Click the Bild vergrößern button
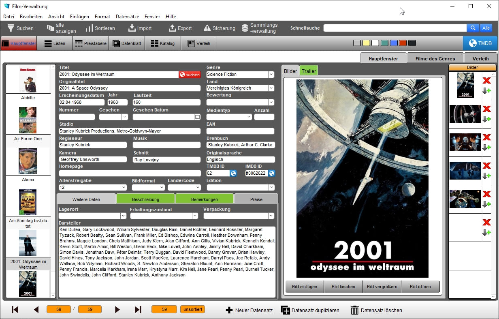Image resolution: width=499 pixels, height=319 pixels. (x=382, y=287)
